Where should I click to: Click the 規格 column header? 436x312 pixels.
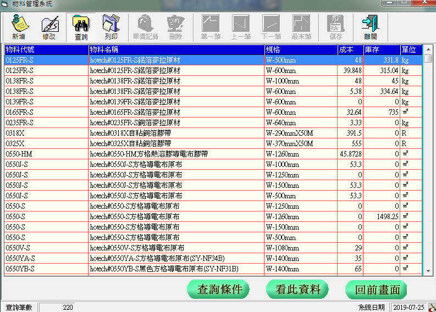(x=301, y=50)
